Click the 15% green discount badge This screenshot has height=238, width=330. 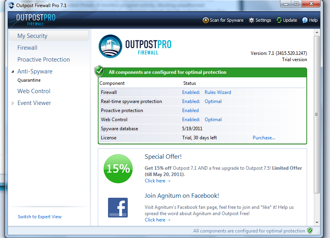pyautogui.click(x=118, y=169)
